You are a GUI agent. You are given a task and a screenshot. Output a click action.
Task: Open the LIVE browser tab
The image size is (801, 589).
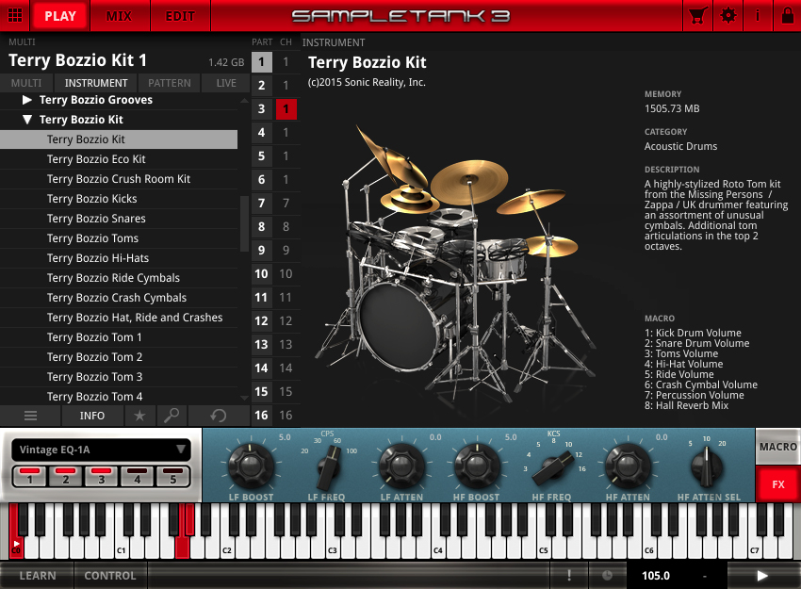coord(226,83)
